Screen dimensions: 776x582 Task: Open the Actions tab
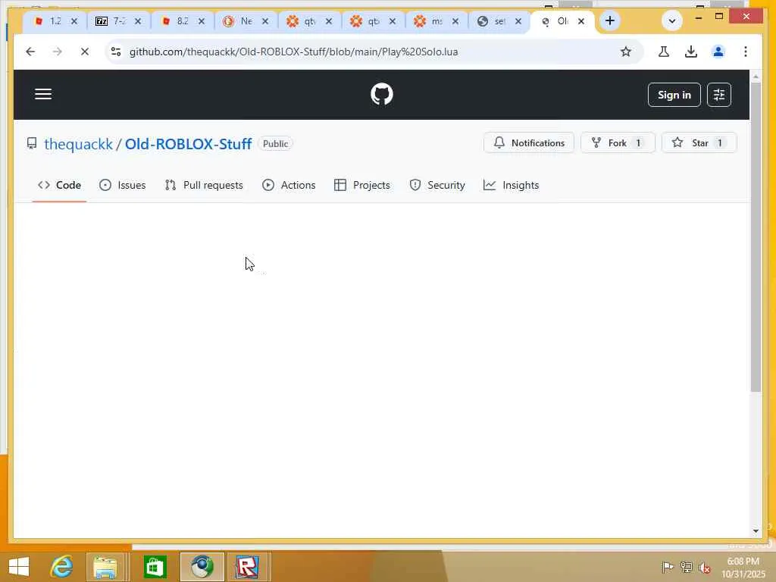289,185
